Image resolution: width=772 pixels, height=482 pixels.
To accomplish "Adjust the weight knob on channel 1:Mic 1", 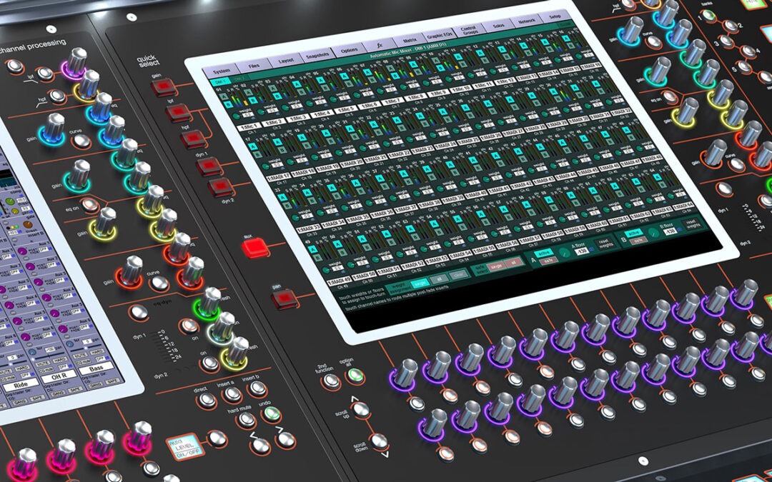I will [237, 117].
